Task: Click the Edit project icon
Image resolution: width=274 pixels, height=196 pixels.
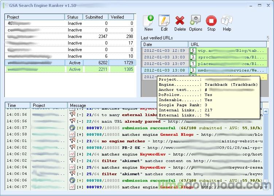Action: click(x=164, y=21)
